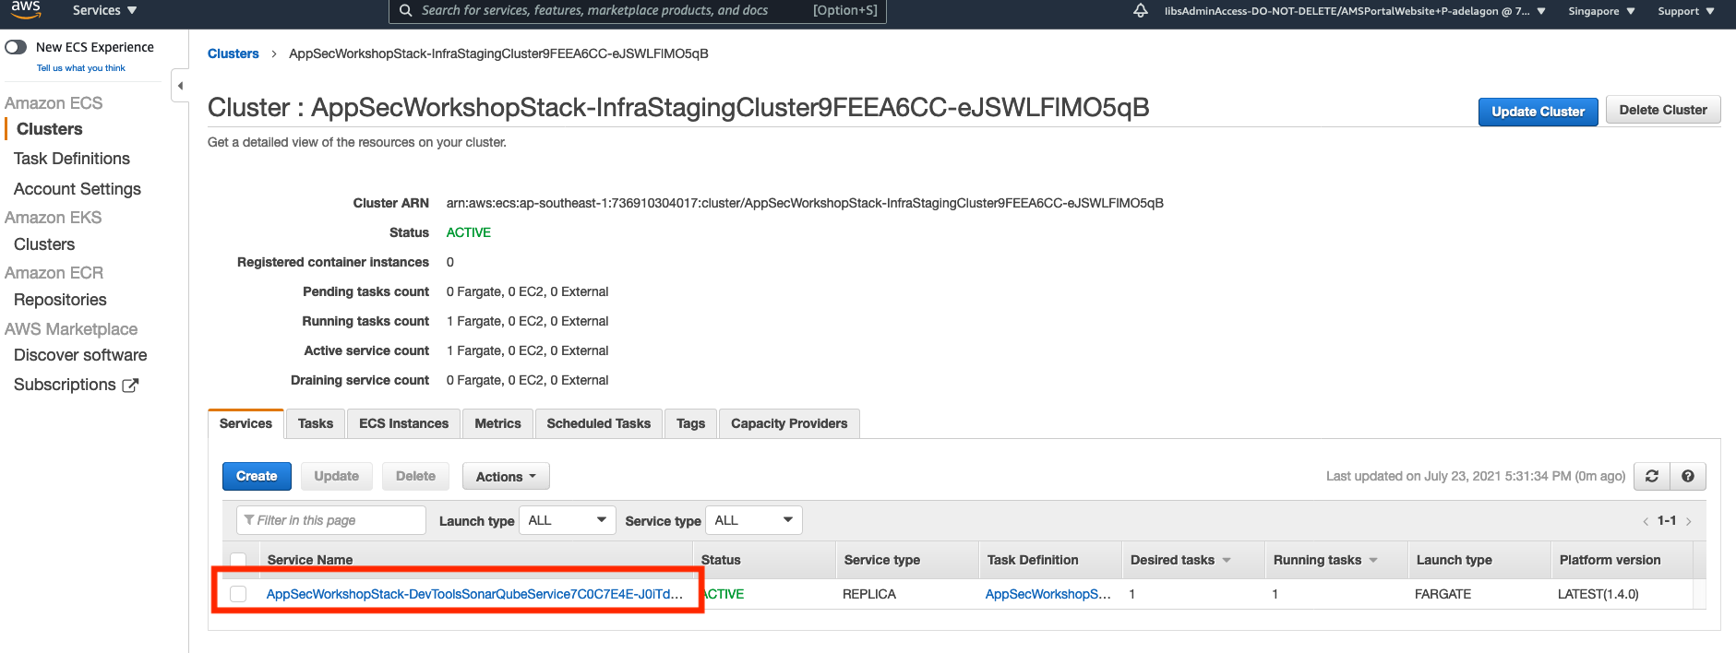Click the Last updated timestamp text
This screenshot has width=1736, height=653.
click(1476, 476)
